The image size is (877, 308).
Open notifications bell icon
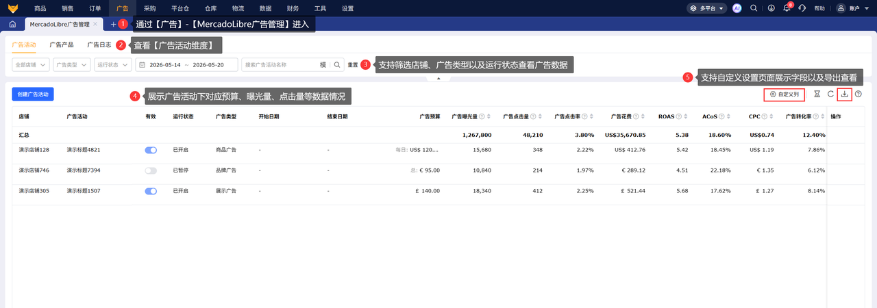coord(787,8)
